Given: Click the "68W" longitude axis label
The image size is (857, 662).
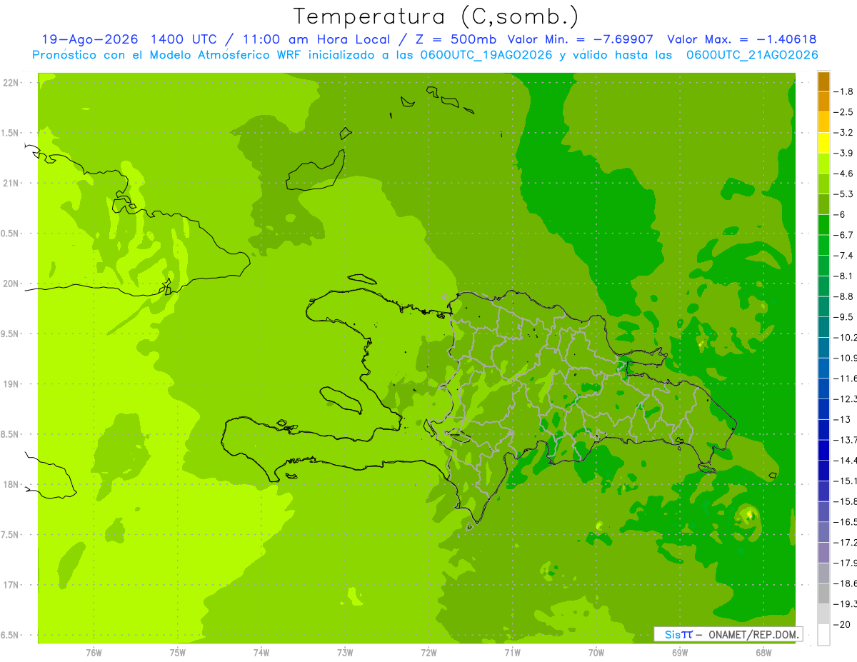Looking at the screenshot, I should click(763, 653).
